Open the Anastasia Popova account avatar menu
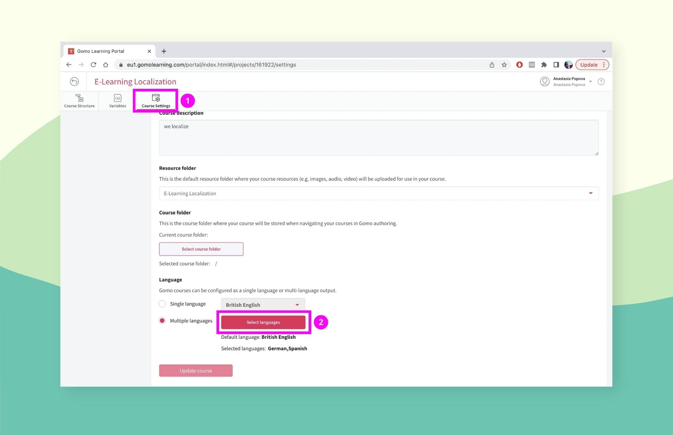The width and height of the screenshot is (673, 435). tap(545, 81)
